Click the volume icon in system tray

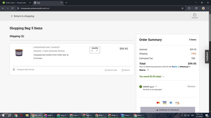(x=188, y=115)
